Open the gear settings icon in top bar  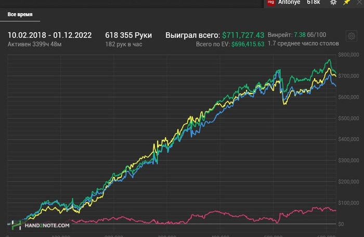click(333, 2)
